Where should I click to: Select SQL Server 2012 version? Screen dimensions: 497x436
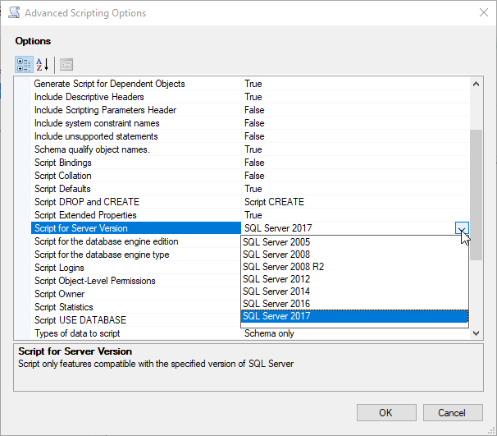(x=354, y=279)
